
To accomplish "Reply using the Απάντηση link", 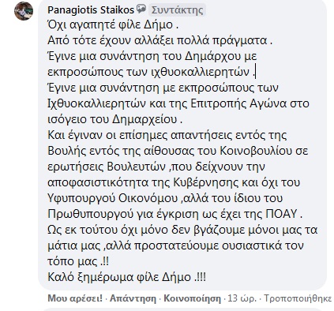I will [x=133, y=298].
